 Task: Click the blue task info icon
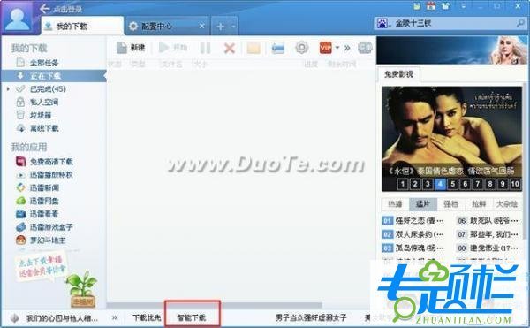tap(278, 48)
